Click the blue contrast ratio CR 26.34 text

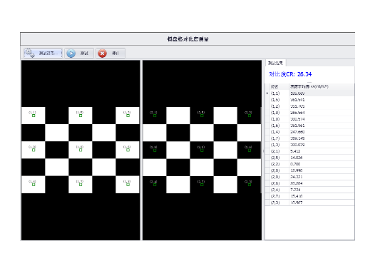[290, 74]
